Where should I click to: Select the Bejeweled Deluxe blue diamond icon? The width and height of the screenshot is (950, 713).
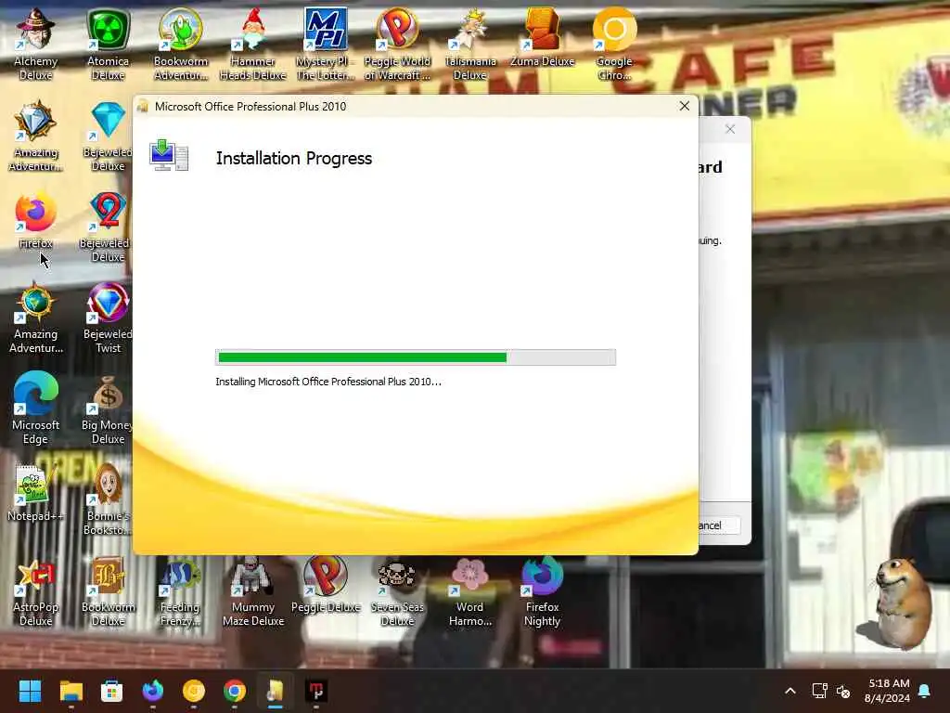[108, 136]
